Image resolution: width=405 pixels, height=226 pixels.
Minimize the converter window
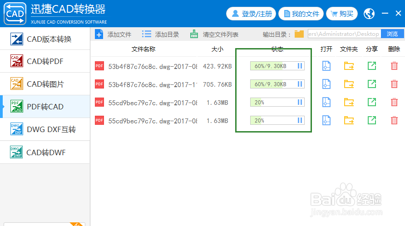pos(385,13)
